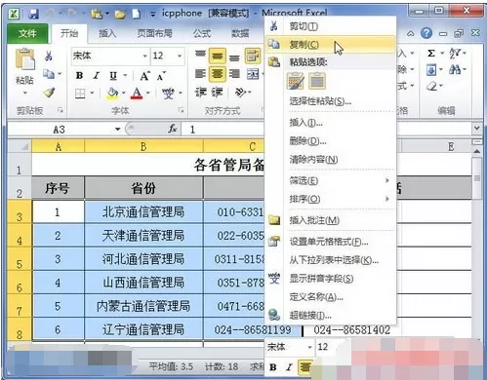Image resolution: width=487 pixels, height=380 pixels.
Task: Click cell containing 北京通信管理局
Action: point(143,211)
